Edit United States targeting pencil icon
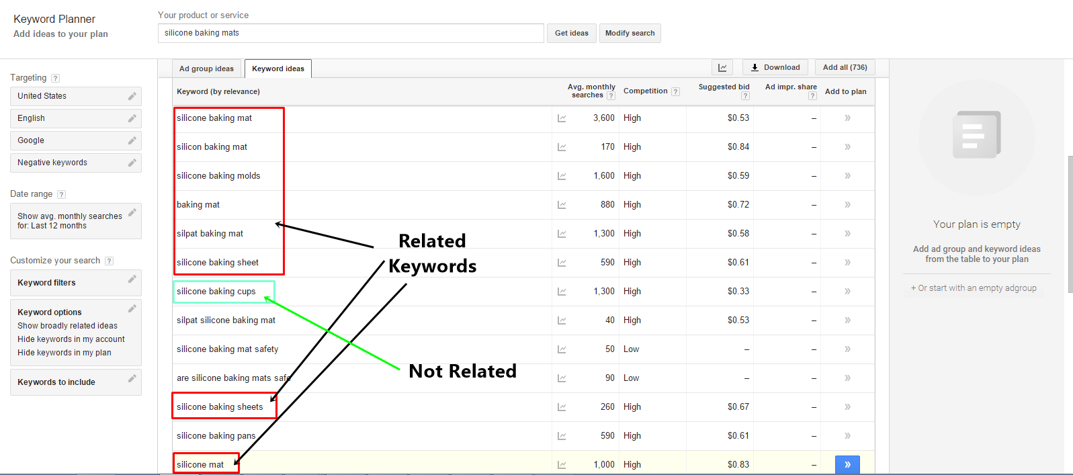 [132, 96]
